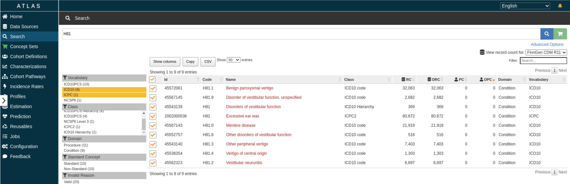Image resolution: width=570 pixels, height=184 pixels.
Task: Click the Incidence Rates bolt icon
Action: pos(5,87)
